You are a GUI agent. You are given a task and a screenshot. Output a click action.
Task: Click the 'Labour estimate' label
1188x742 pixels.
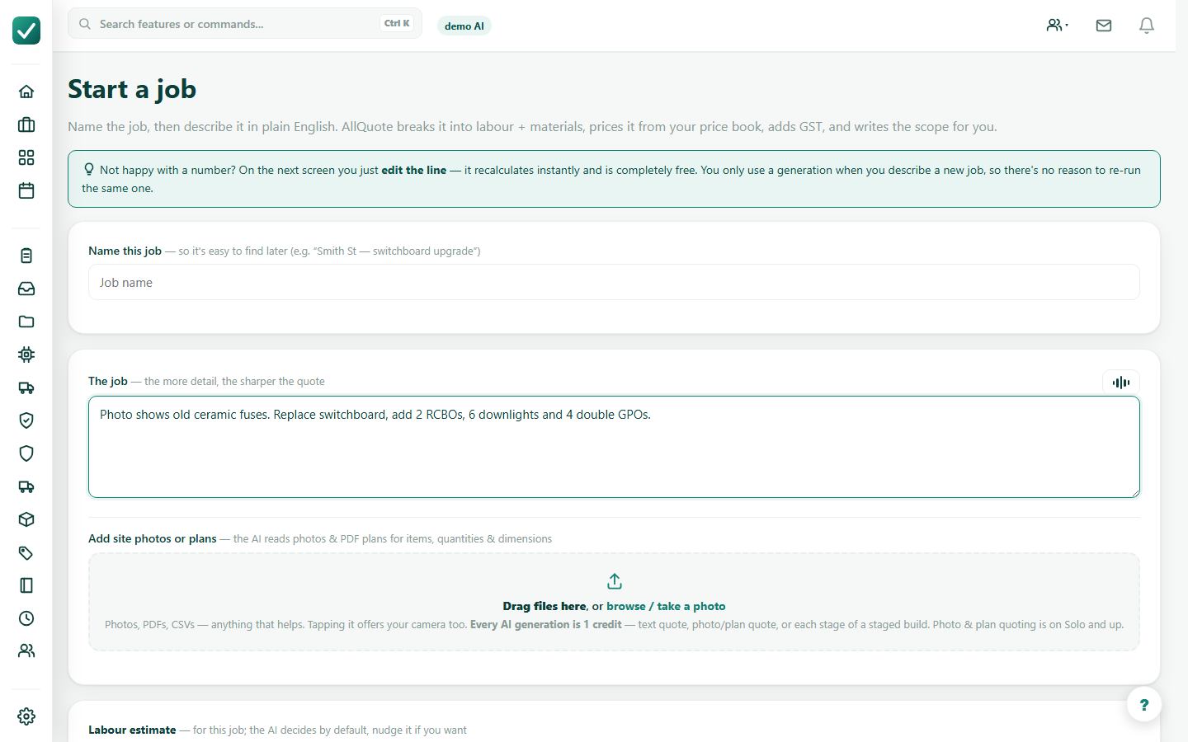tap(132, 730)
